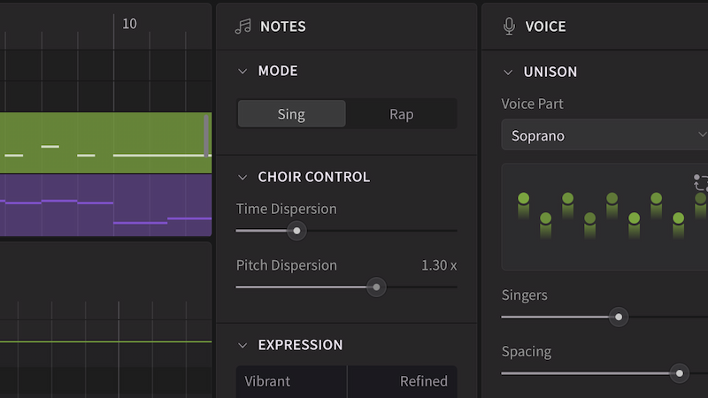
Task: Click the Time Dispersion slider handle
Action: pos(297,231)
